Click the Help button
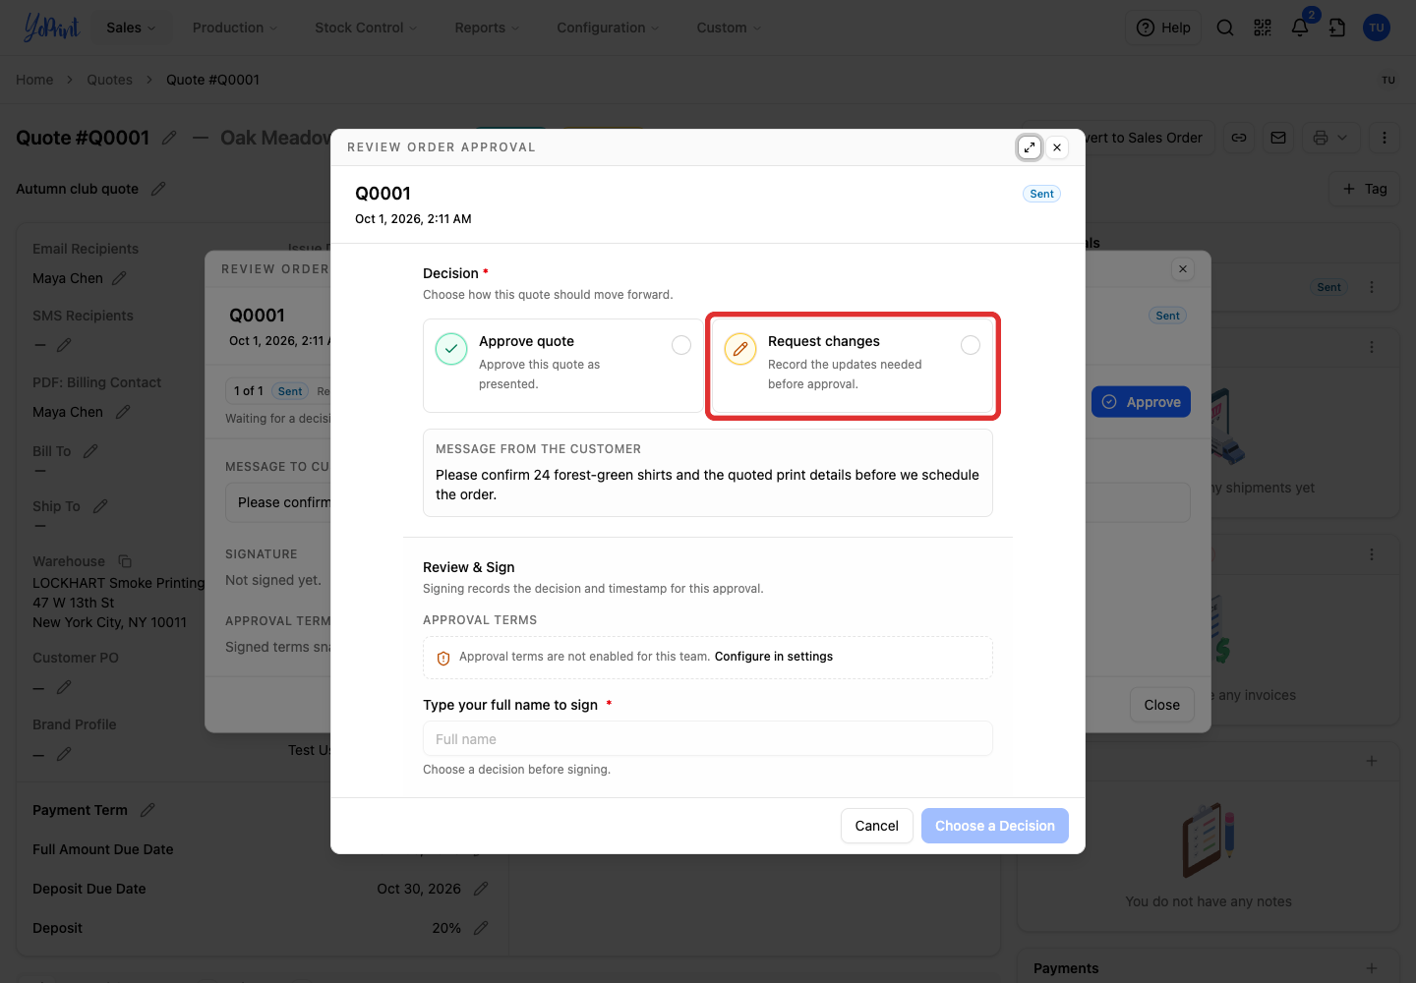Image resolution: width=1416 pixels, height=983 pixels. point(1163,28)
